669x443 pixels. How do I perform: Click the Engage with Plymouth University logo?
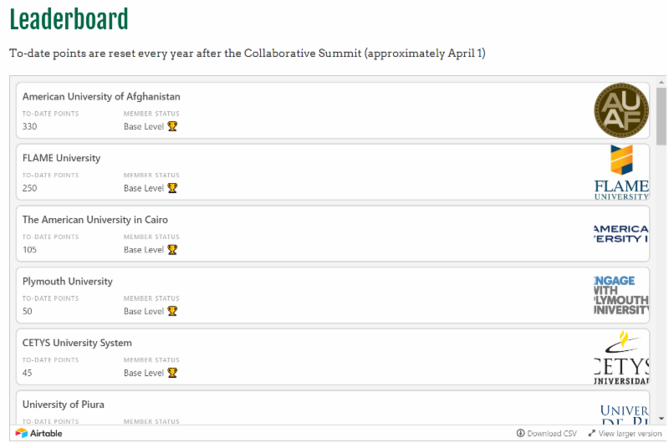pos(620,295)
